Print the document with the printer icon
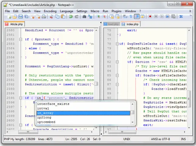Image resolution: width=196 pixels, height=146 pixels. 44,17
